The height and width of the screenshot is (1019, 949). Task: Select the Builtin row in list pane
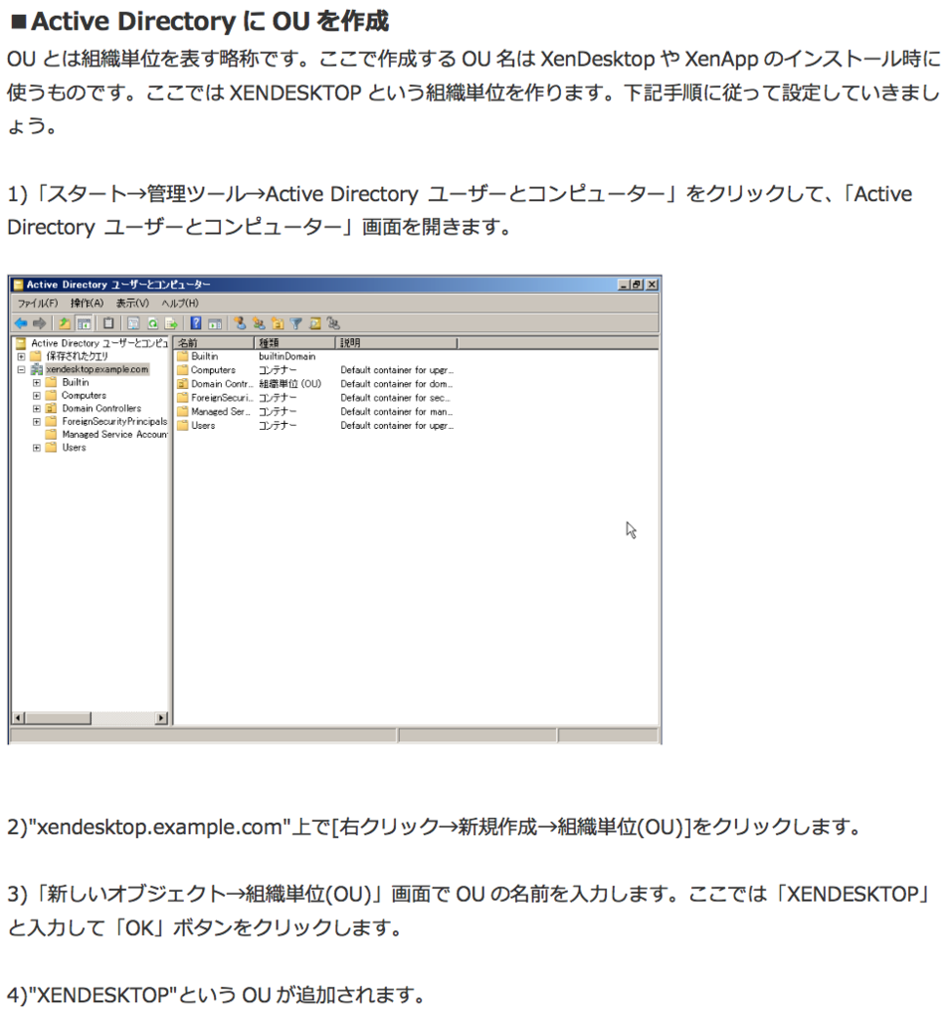pyautogui.click(x=205, y=356)
